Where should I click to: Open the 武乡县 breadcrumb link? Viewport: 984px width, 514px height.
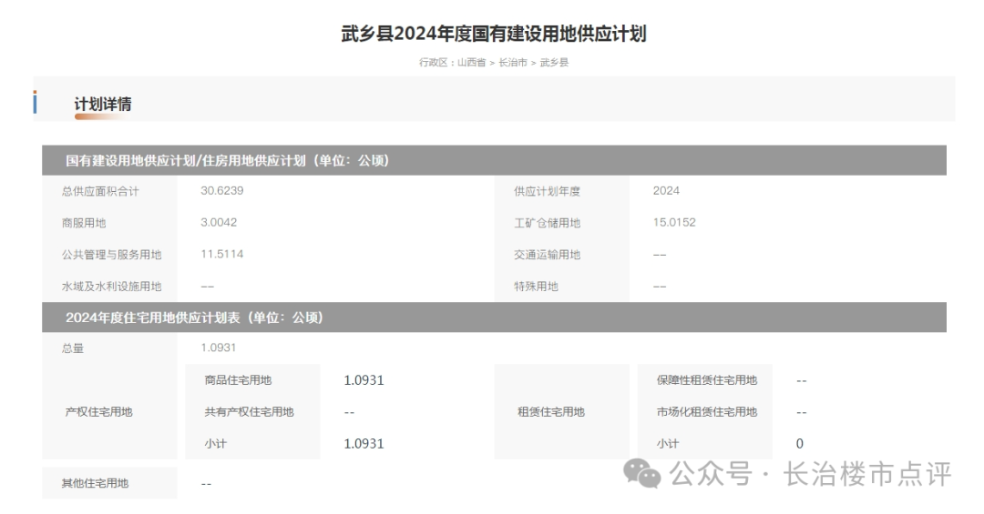[554, 63]
